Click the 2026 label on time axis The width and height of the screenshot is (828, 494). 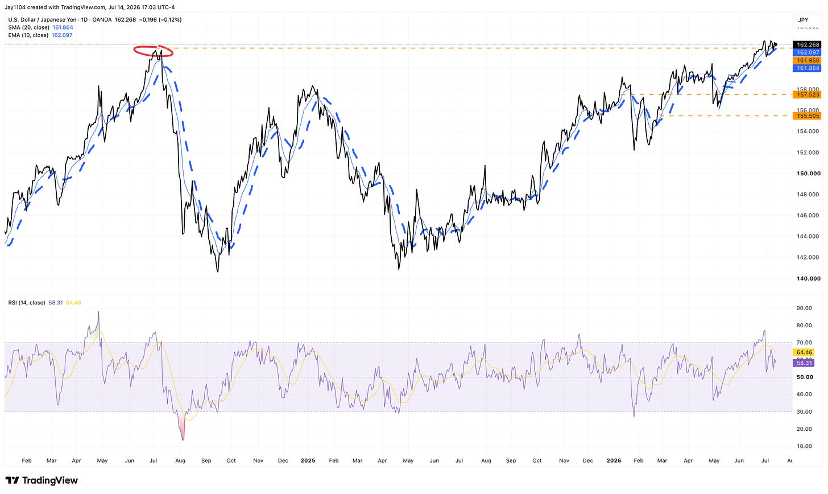click(x=613, y=460)
